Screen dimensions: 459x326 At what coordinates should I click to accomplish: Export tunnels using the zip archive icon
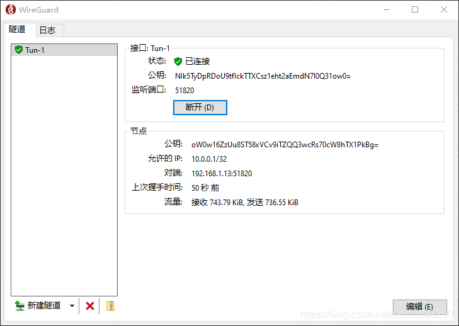[x=110, y=306]
